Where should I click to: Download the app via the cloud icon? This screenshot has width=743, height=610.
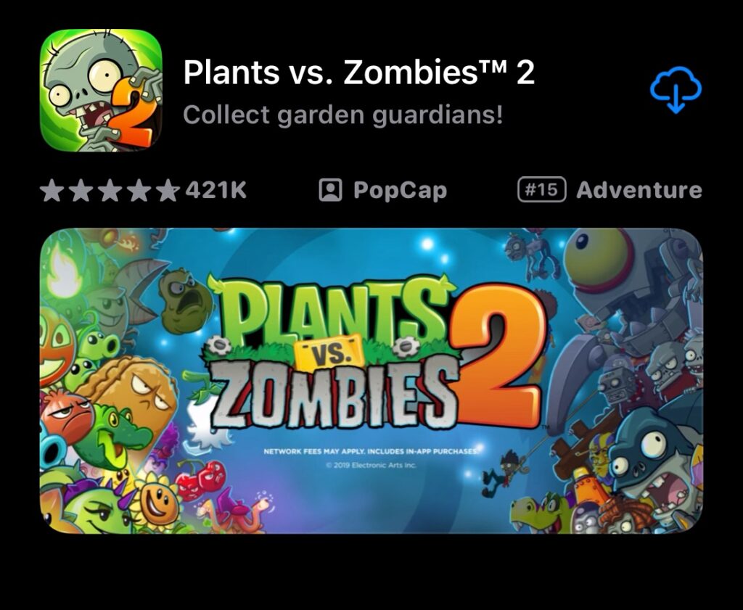(x=676, y=90)
